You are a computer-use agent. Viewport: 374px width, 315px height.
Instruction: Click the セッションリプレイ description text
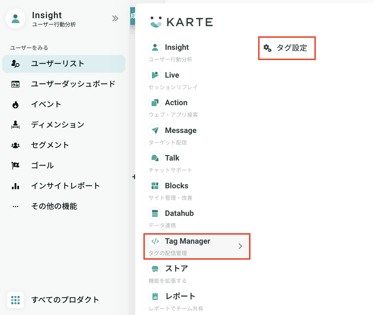point(173,87)
